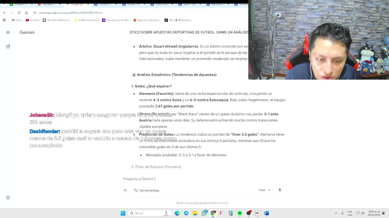
Task: Click the tray microphone icon
Action: (x=342, y=213)
